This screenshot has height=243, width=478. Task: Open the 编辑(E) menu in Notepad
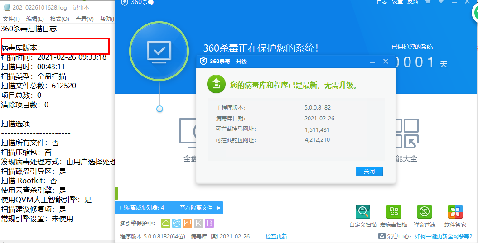point(35,19)
